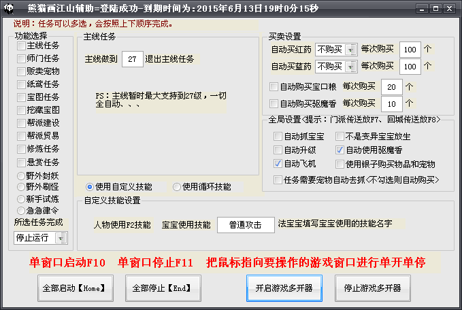
Task: Check the 宝图任务 option
Action: [x=21, y=97]
